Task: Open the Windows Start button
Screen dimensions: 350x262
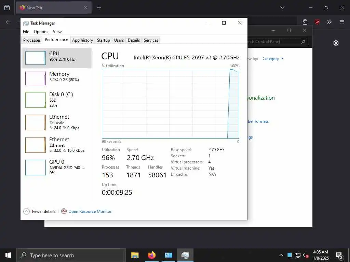Action: [x=8, y=255]
